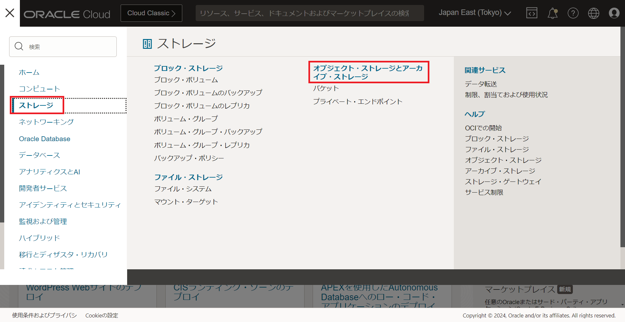Open the サービス制限 help link

pos(484,192)
